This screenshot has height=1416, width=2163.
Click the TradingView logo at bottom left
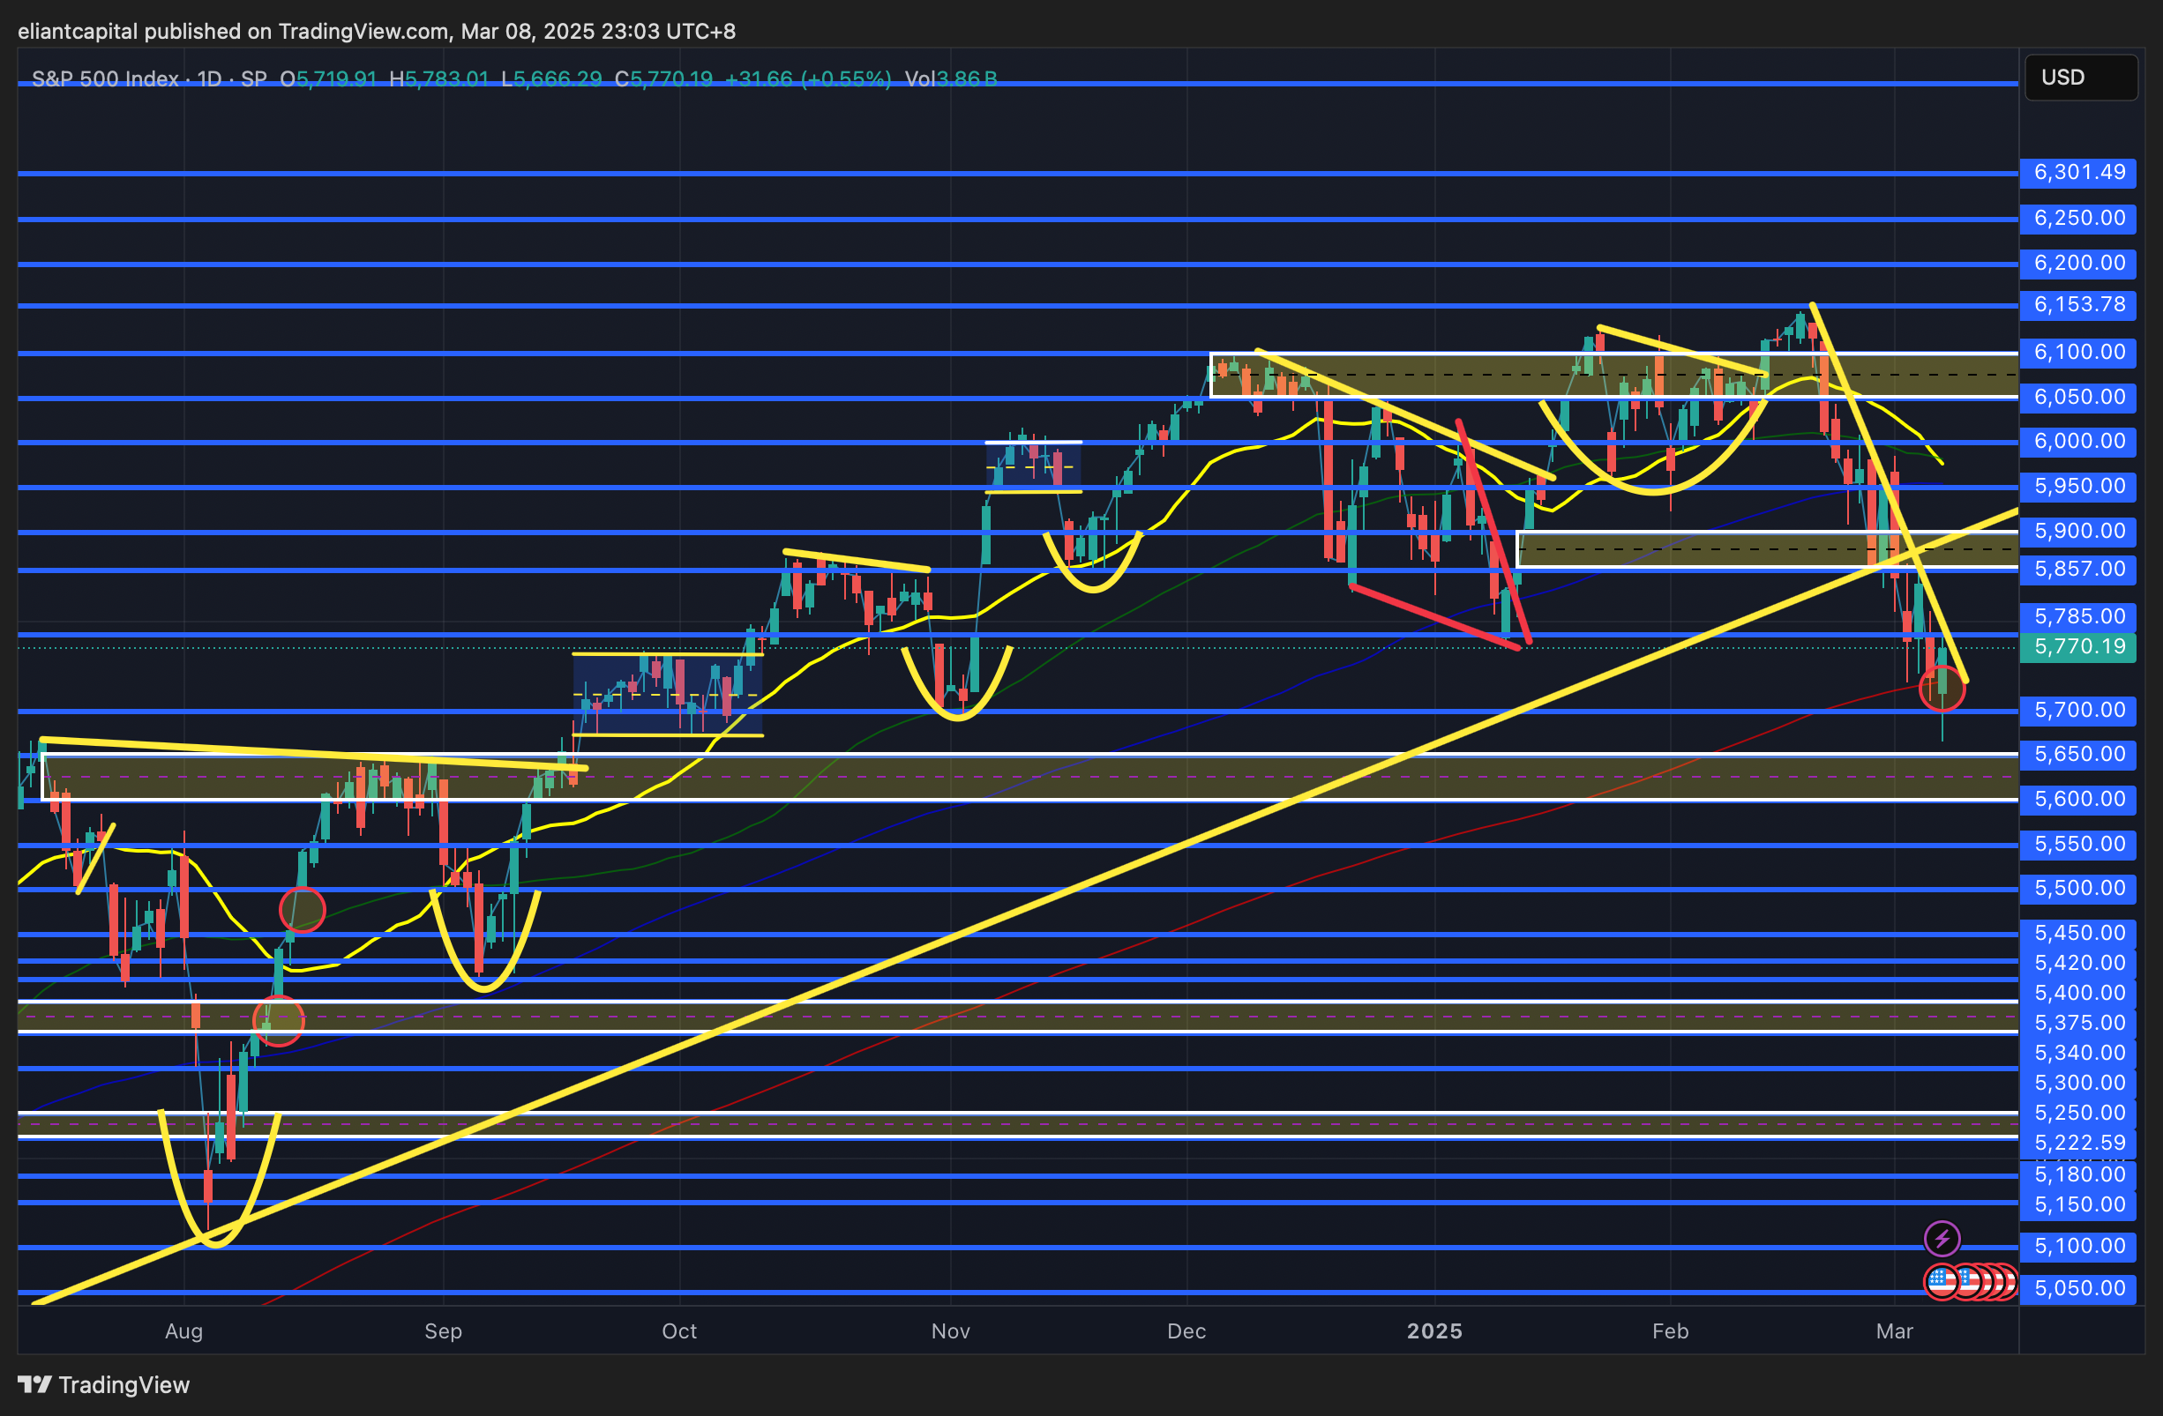[x=34, y=1384]
